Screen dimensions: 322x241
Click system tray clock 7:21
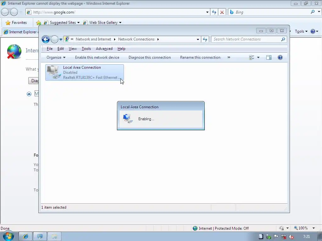tap(306, 237)
